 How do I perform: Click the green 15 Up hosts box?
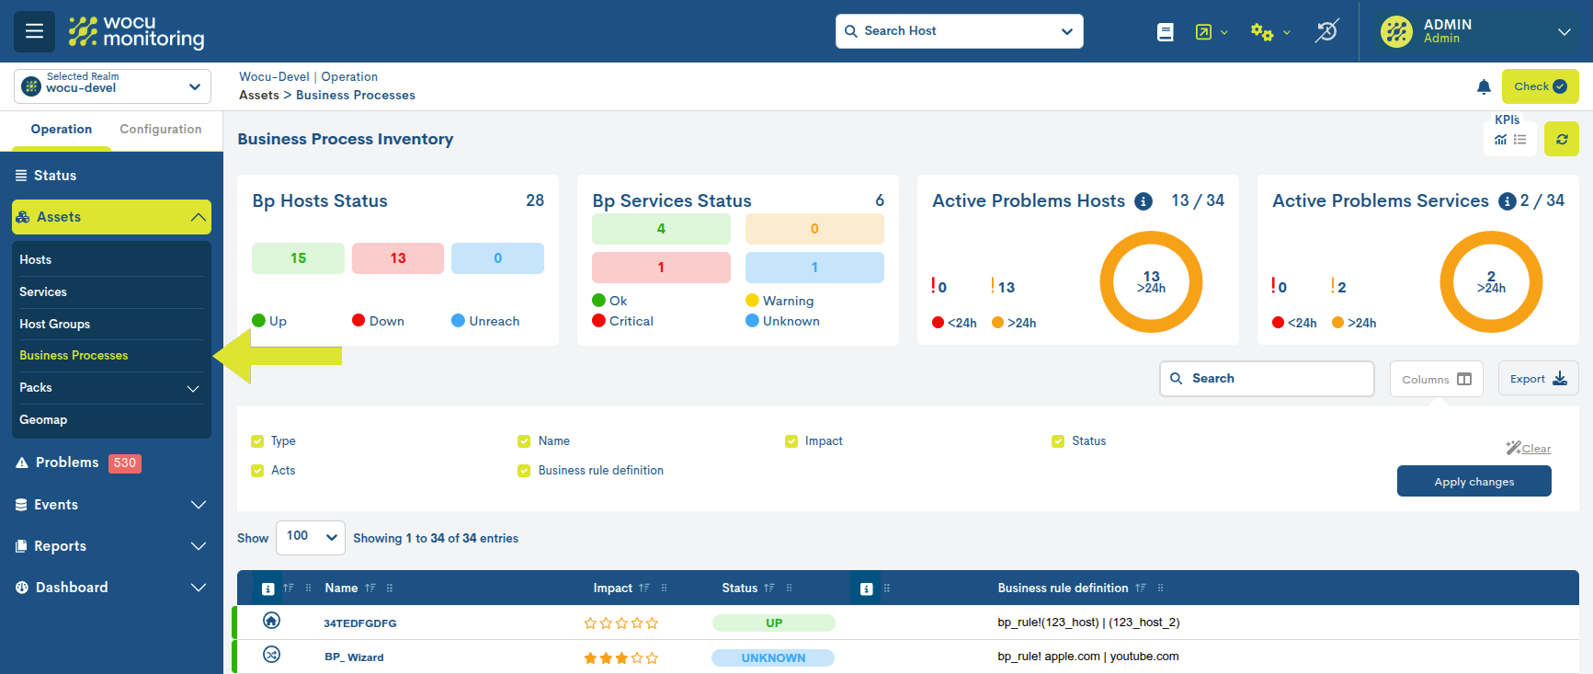pos(298,258)
